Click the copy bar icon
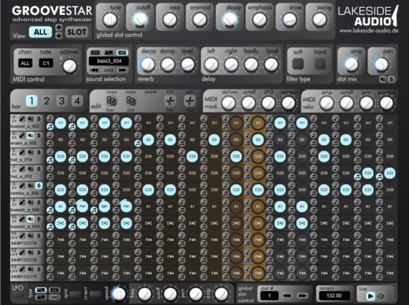Image resolution: width=409 pixels, height=305 pixels. (x=111, y=101)
